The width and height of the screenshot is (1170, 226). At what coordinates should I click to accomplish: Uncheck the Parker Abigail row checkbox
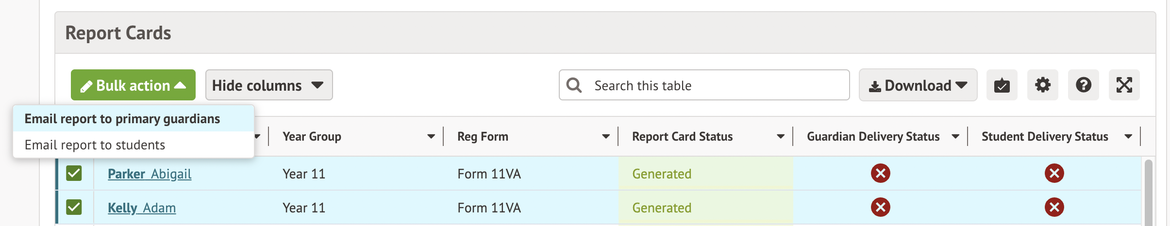pyautogui.click(x=74, y=173)
